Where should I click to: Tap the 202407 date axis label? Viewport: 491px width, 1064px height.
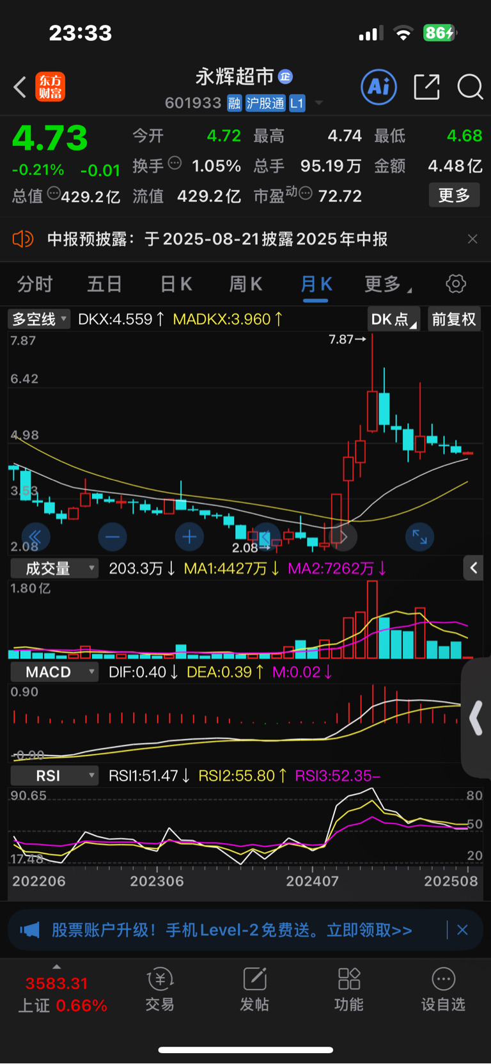pos(312,881)
